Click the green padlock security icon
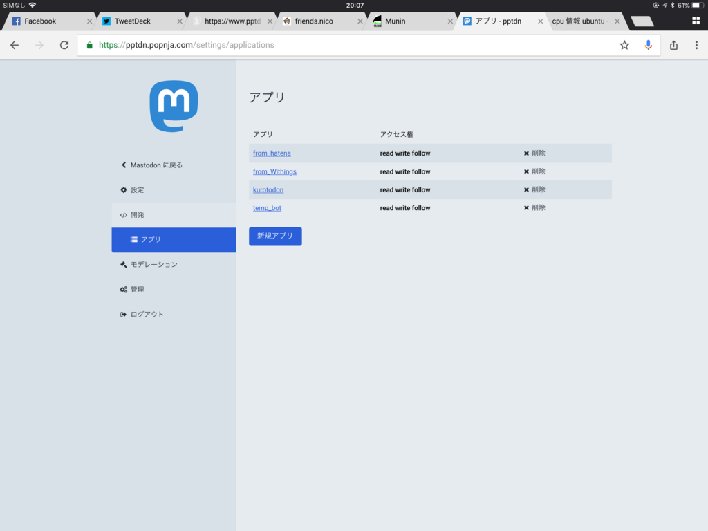Screen dimensions: 708x531 coord(89,45)
